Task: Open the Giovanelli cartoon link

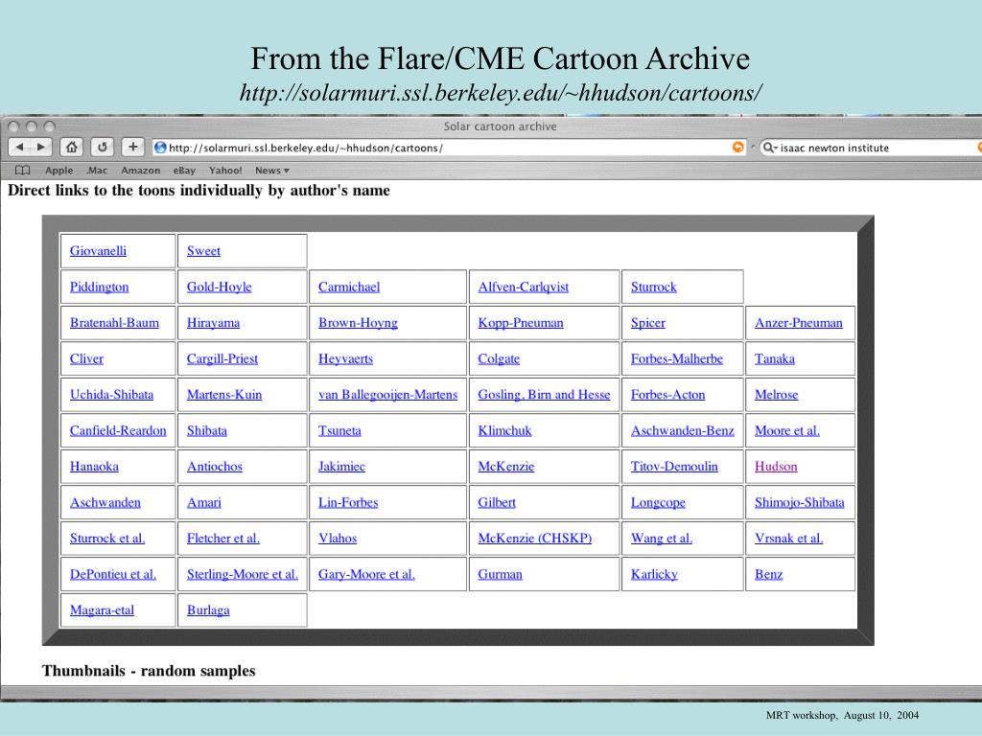Action: coord(98,251)
